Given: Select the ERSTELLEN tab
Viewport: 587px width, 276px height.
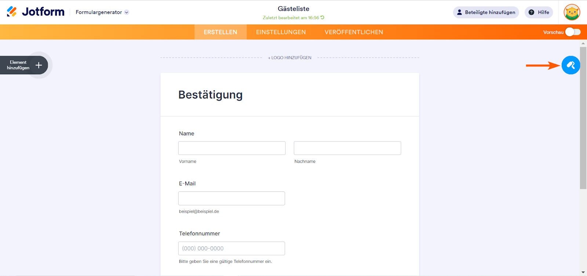Looking at the screenshot, I should (220, 32).
